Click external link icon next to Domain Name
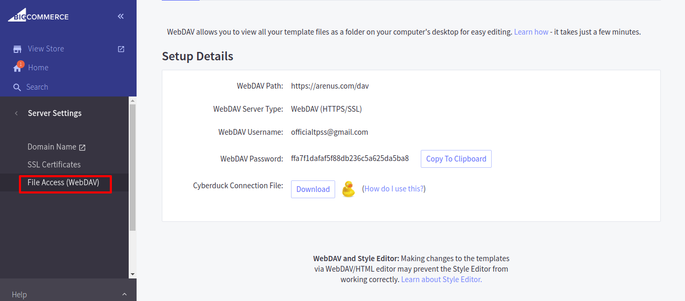685x301 pixels. click(x=82, y=147)
